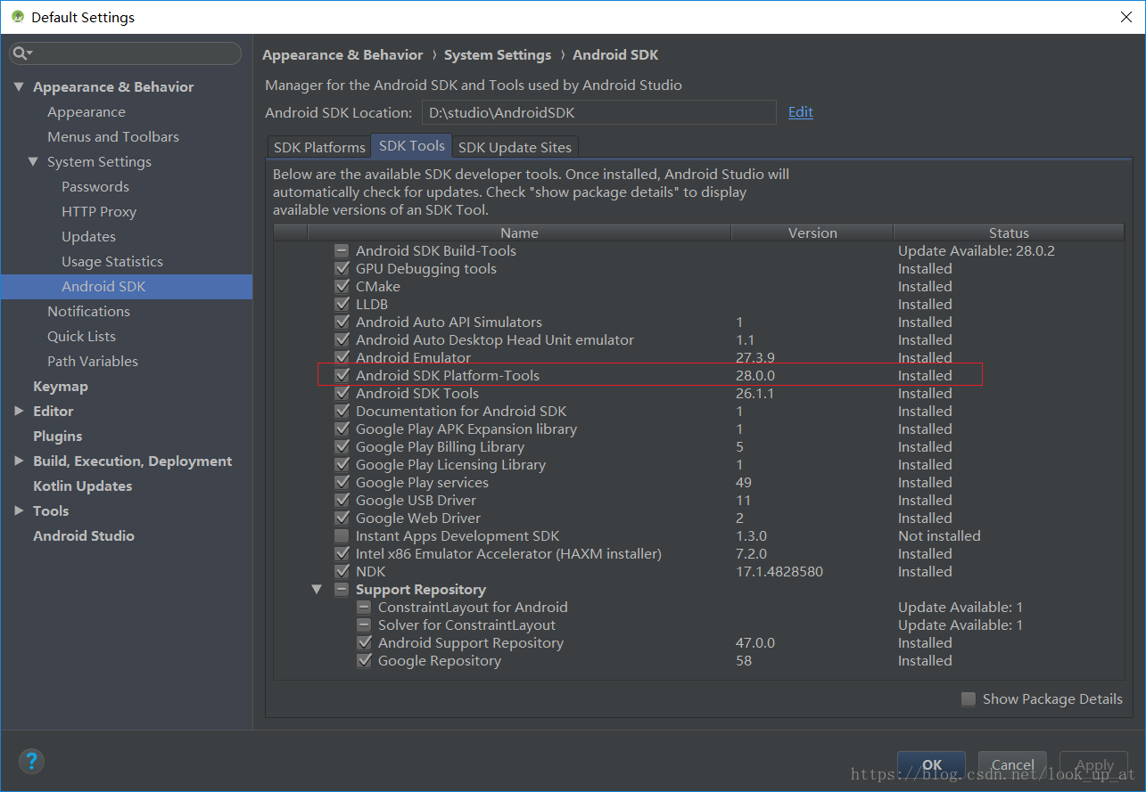
Task: Click version 17.1.4828580 cell
Action: point(779,572)
